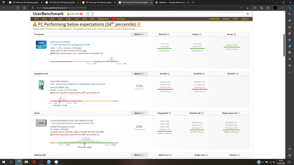Select the SSD navigation menu item

[52, 19]
